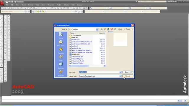Click the file list horizontal scrollbar left arrow
189x106 pixels.
70,66
